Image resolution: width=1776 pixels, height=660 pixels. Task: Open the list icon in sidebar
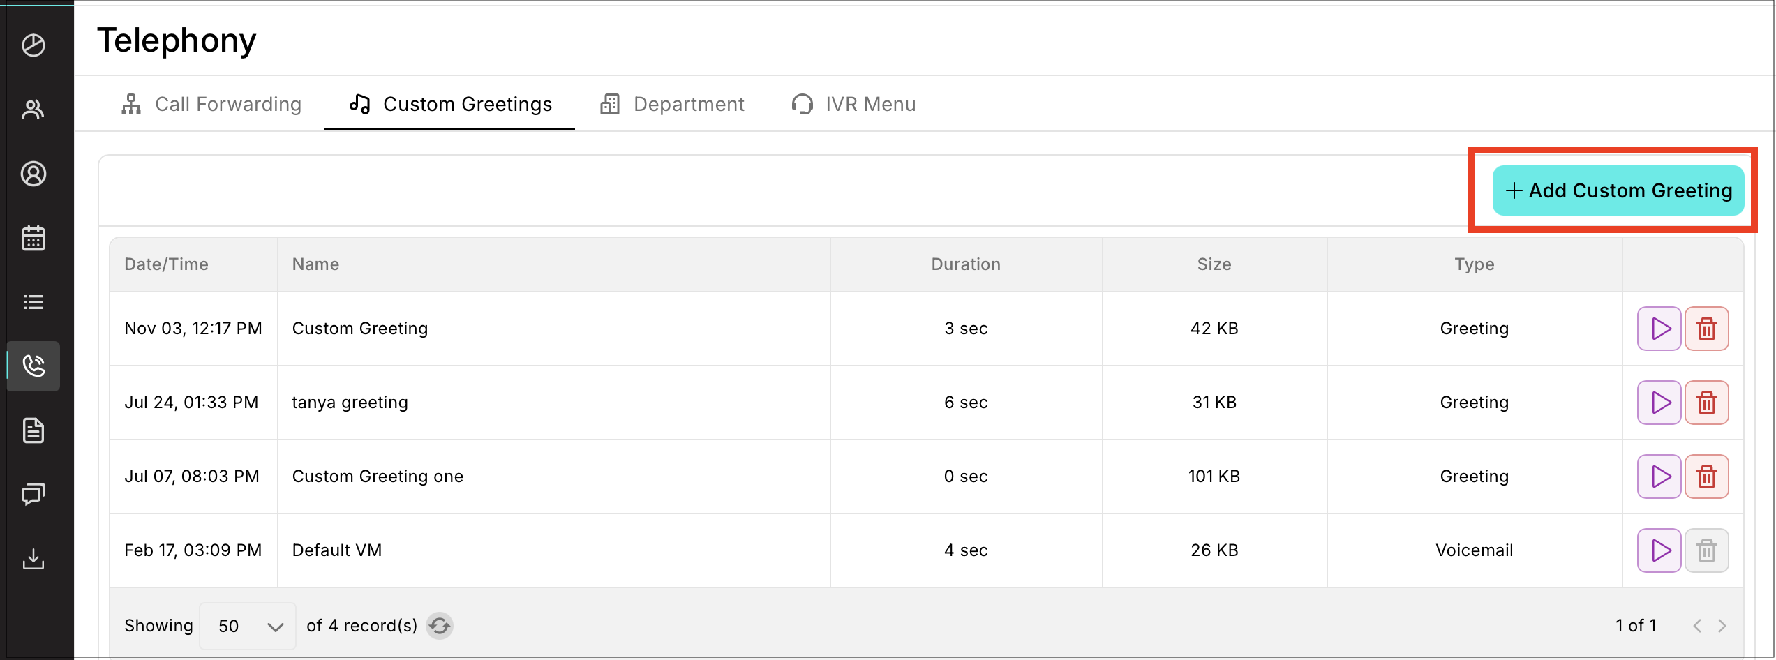coord(33,302)
